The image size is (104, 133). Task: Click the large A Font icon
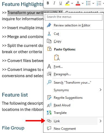click(x=49, y=67)
